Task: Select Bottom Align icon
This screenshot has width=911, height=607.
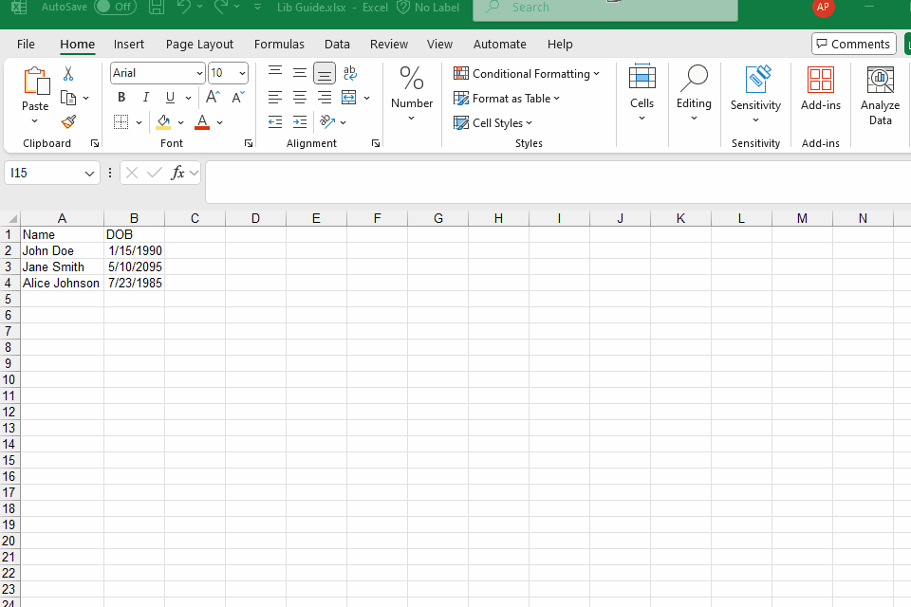Action: coord(325,73)
